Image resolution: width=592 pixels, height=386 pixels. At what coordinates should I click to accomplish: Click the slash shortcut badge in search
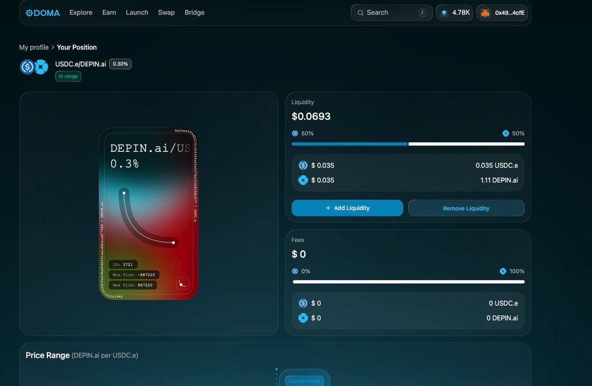pos(422,13)
